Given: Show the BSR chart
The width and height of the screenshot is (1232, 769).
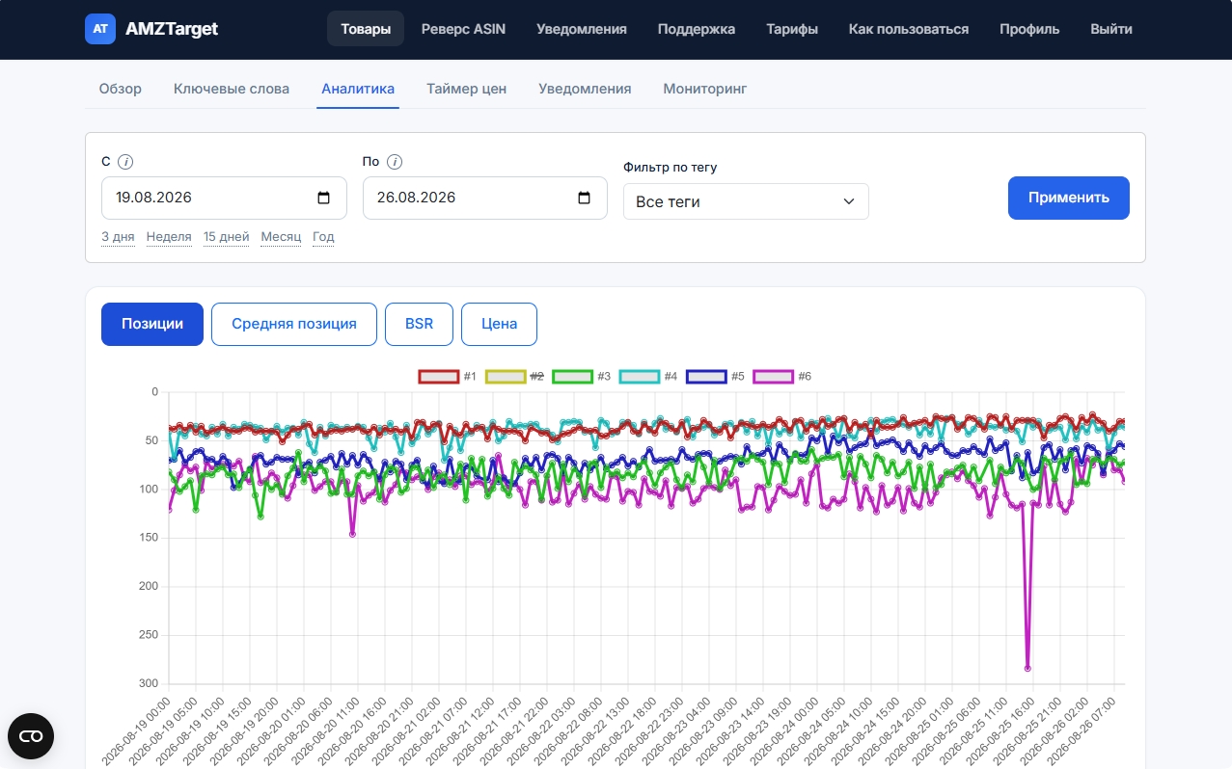Looking at the screenshot, I should 420,324.
